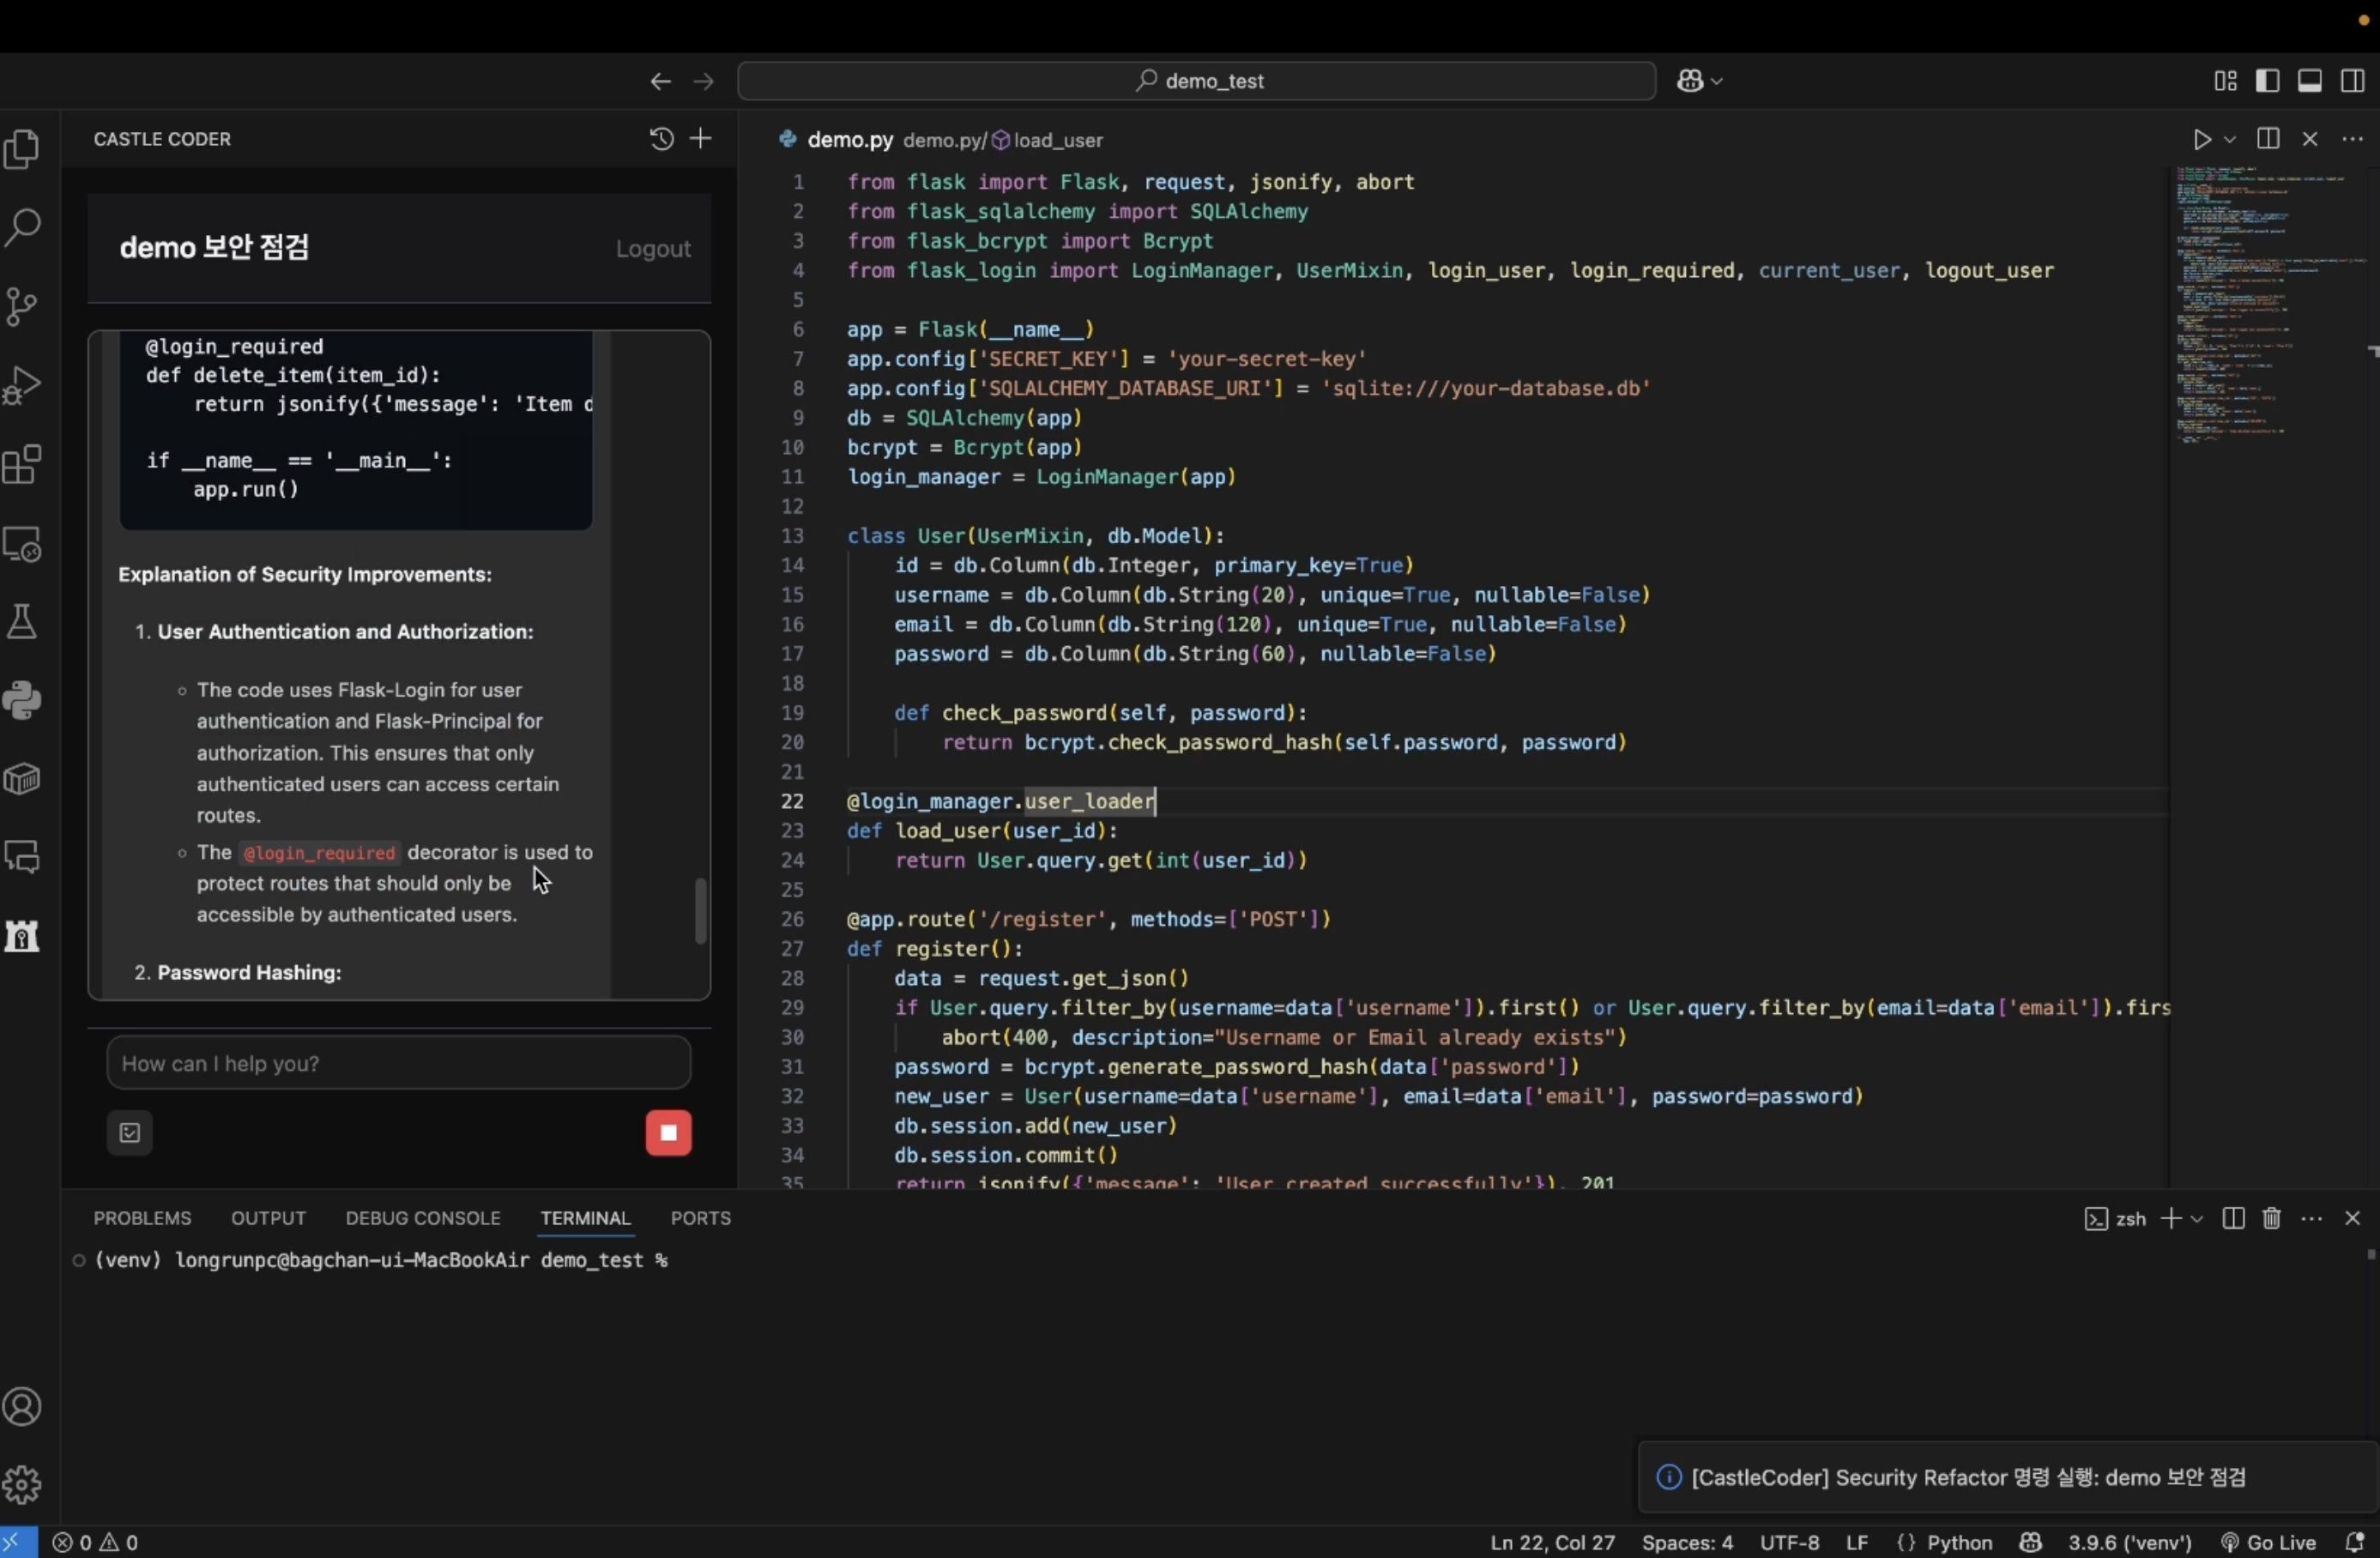Expand the run Python file dropdown arrow
Viewport: 2380px width, 1558px height.
[2229, 140]
